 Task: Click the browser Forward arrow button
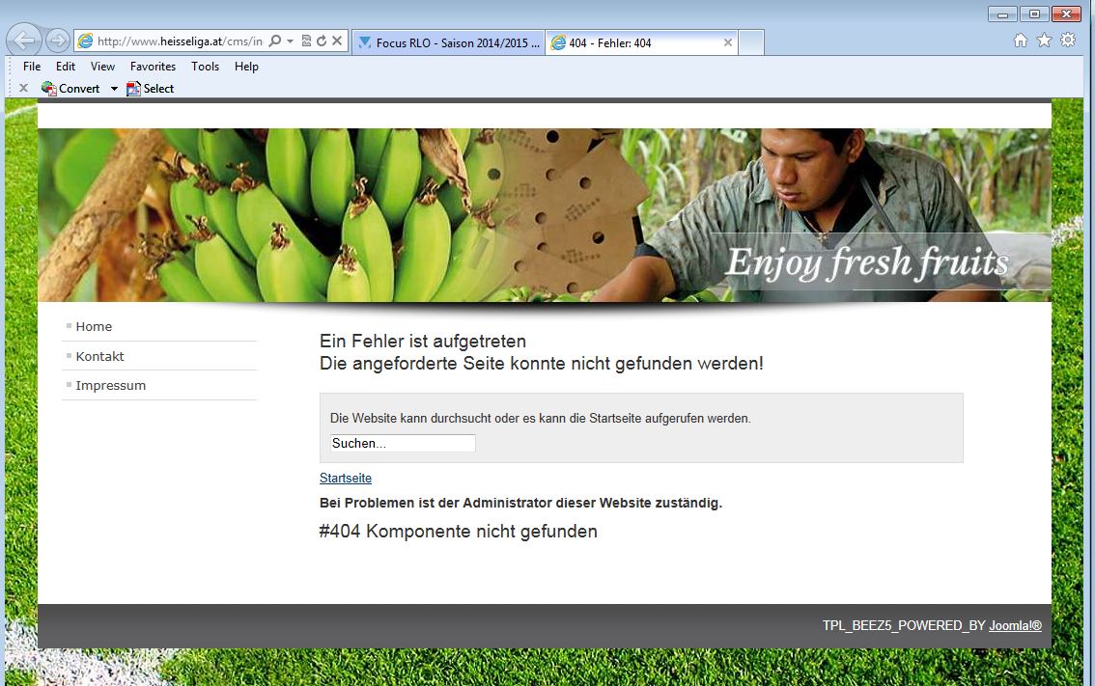pos(58,41)
